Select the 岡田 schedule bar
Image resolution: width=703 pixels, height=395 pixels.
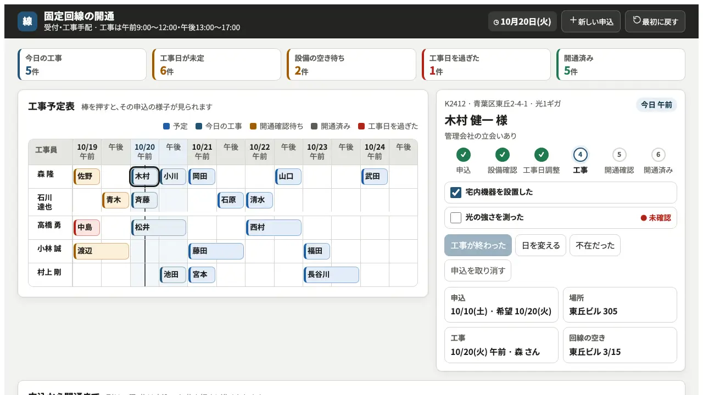point(202,177)
